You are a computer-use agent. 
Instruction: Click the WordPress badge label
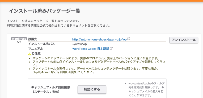19,39
